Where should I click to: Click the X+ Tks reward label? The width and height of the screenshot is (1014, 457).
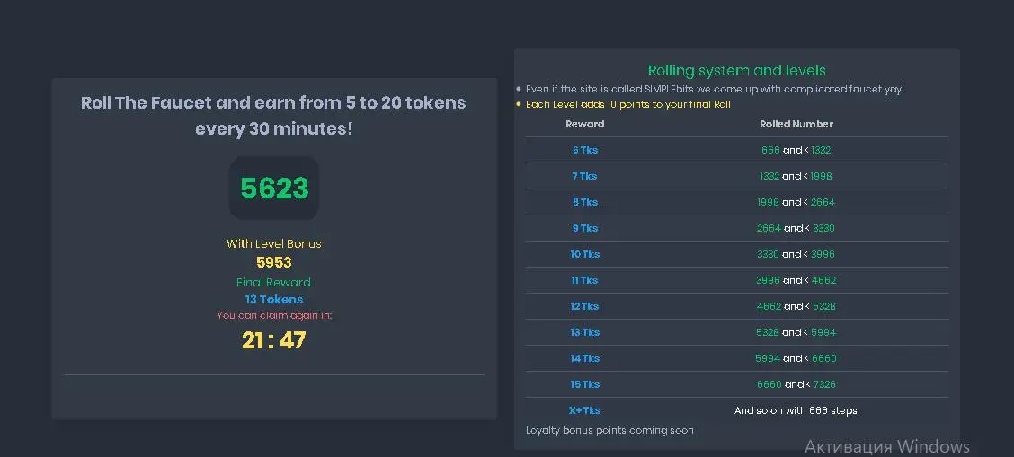(x=584, y=410)
